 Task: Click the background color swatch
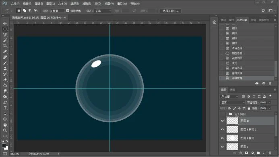(6, 148)
